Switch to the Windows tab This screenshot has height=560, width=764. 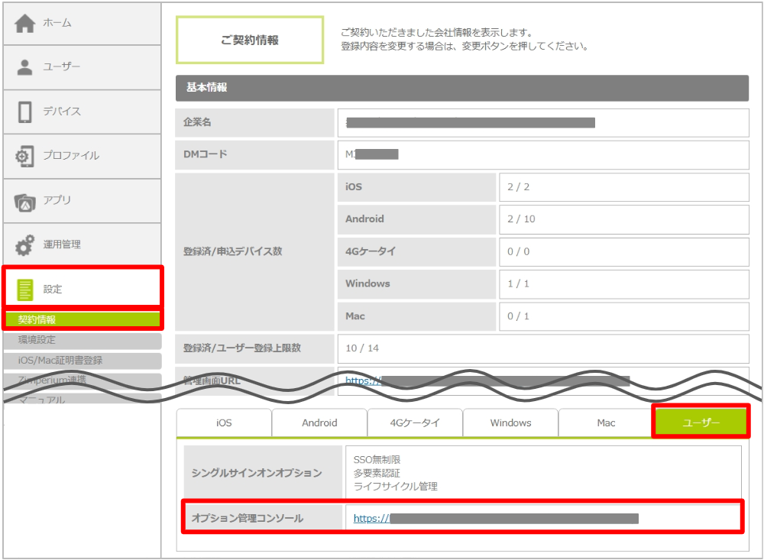point(510,422)
